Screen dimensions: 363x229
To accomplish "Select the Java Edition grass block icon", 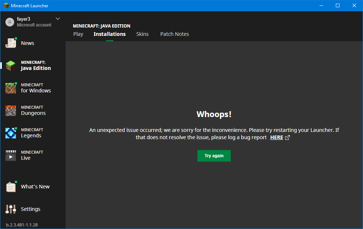I will (x=11, y=66).
